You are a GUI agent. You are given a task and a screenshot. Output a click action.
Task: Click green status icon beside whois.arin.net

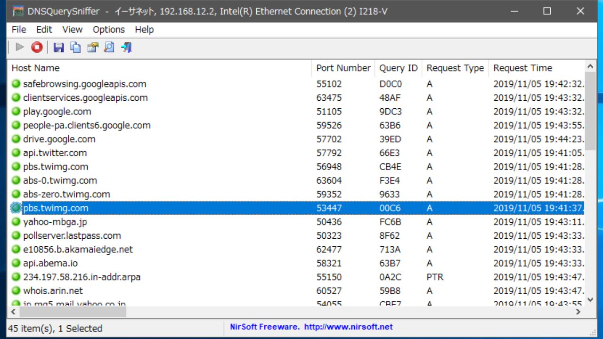pos(16,291)
